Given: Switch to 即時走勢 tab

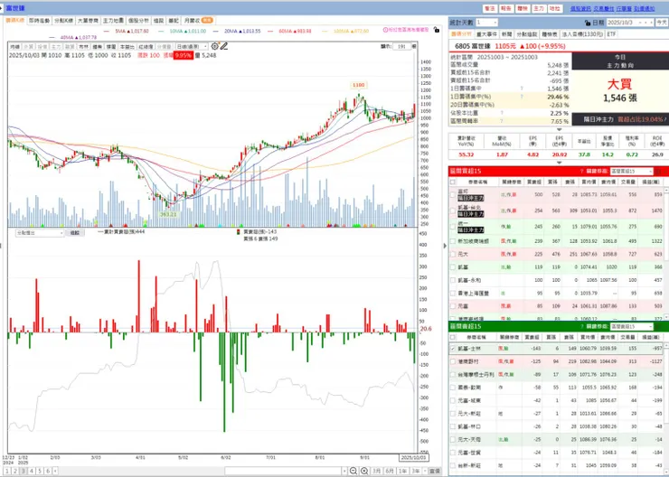Looking at the screenshot, I should coord(39,21).
